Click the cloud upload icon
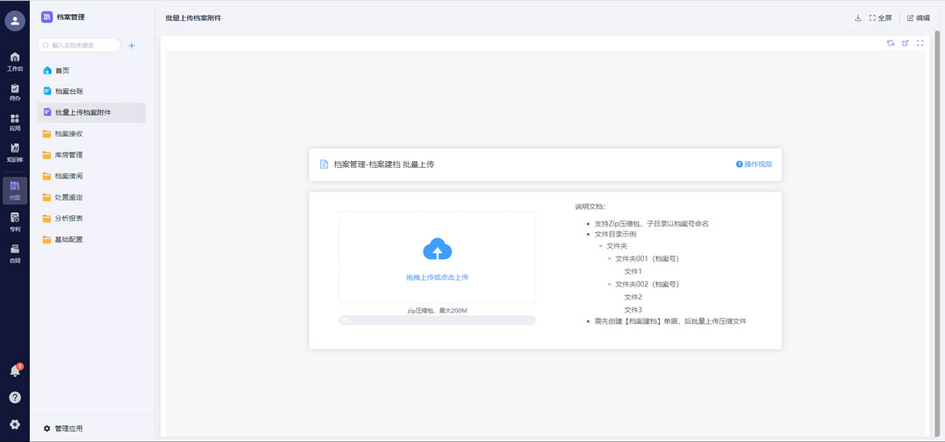 click(437, 250)
